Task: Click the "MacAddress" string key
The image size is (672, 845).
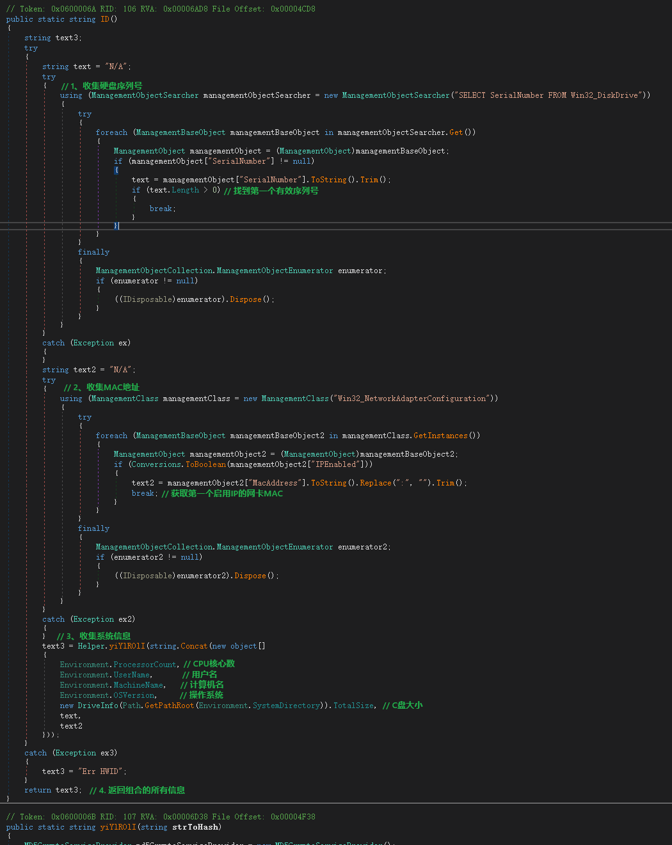Action: click(x=275, y=483)
